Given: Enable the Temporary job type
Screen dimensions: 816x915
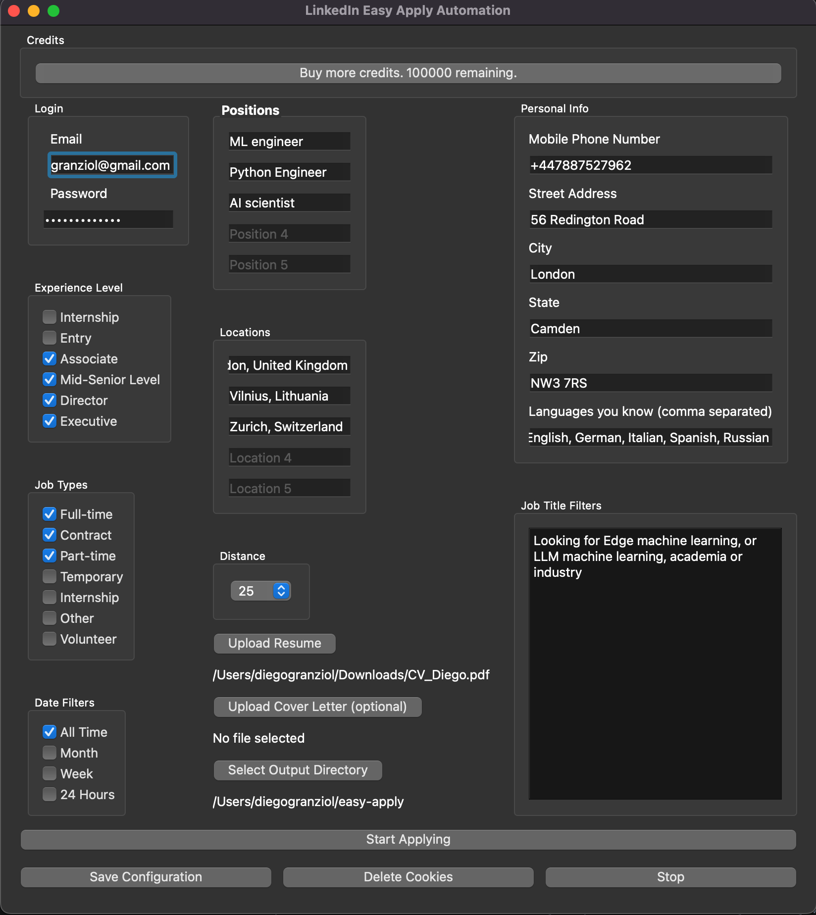Looking at the screenshot, I should [50, 576].
